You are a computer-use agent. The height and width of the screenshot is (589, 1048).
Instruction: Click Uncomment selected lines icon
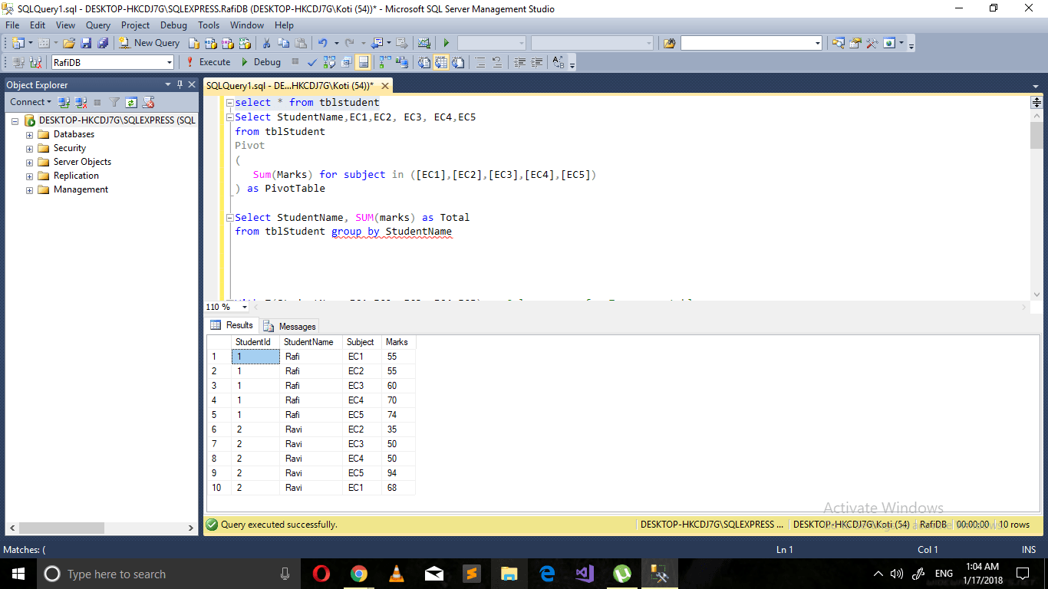pos(496,62)
